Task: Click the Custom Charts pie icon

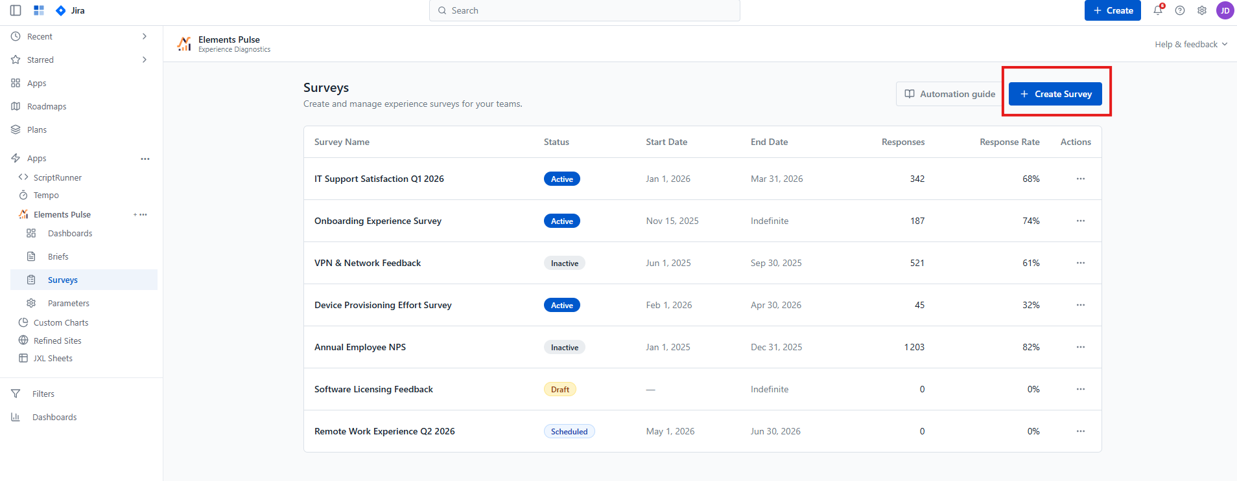Action: point(23,322)
